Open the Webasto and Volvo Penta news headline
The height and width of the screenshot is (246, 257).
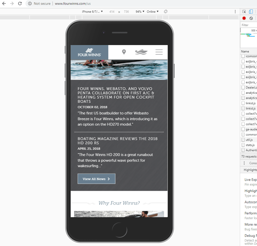tap(116, 95)
